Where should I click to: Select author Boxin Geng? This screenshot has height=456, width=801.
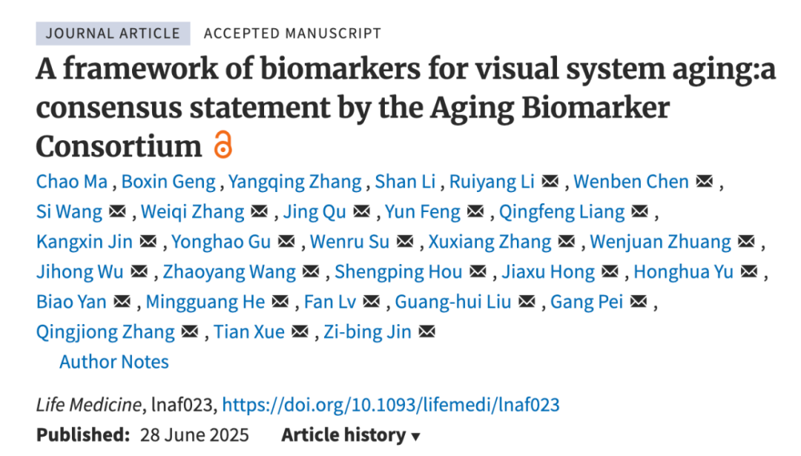point(168,181)
